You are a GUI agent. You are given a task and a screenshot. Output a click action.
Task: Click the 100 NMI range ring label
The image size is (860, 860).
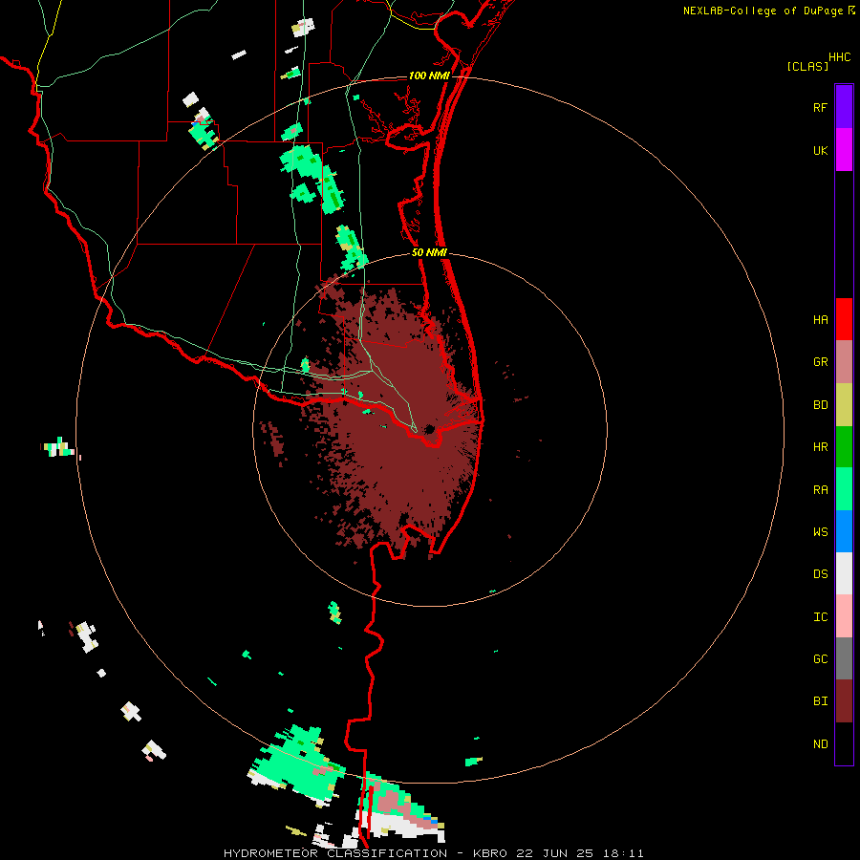(x=429, y=75)
